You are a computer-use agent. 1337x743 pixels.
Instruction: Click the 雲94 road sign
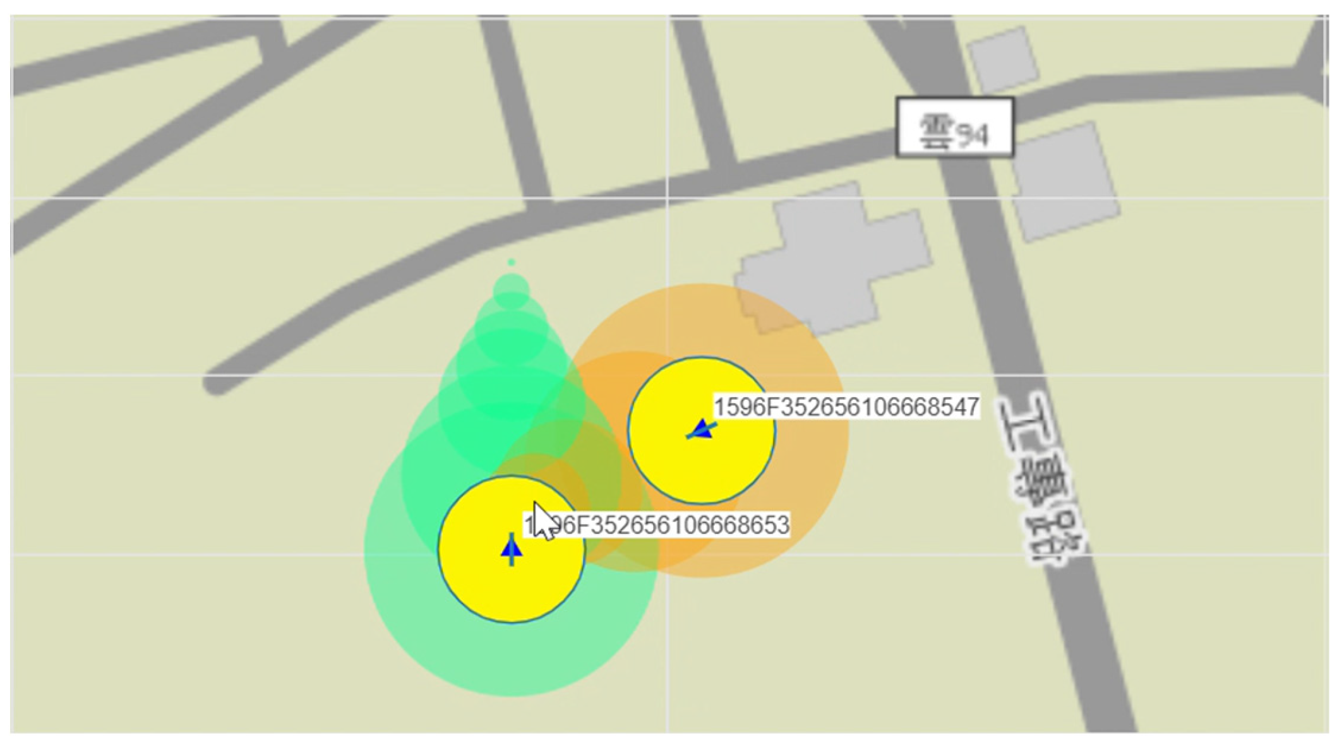[955, 128]
